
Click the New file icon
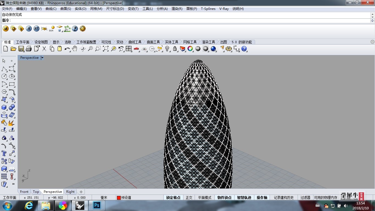[x=6, y=49]
